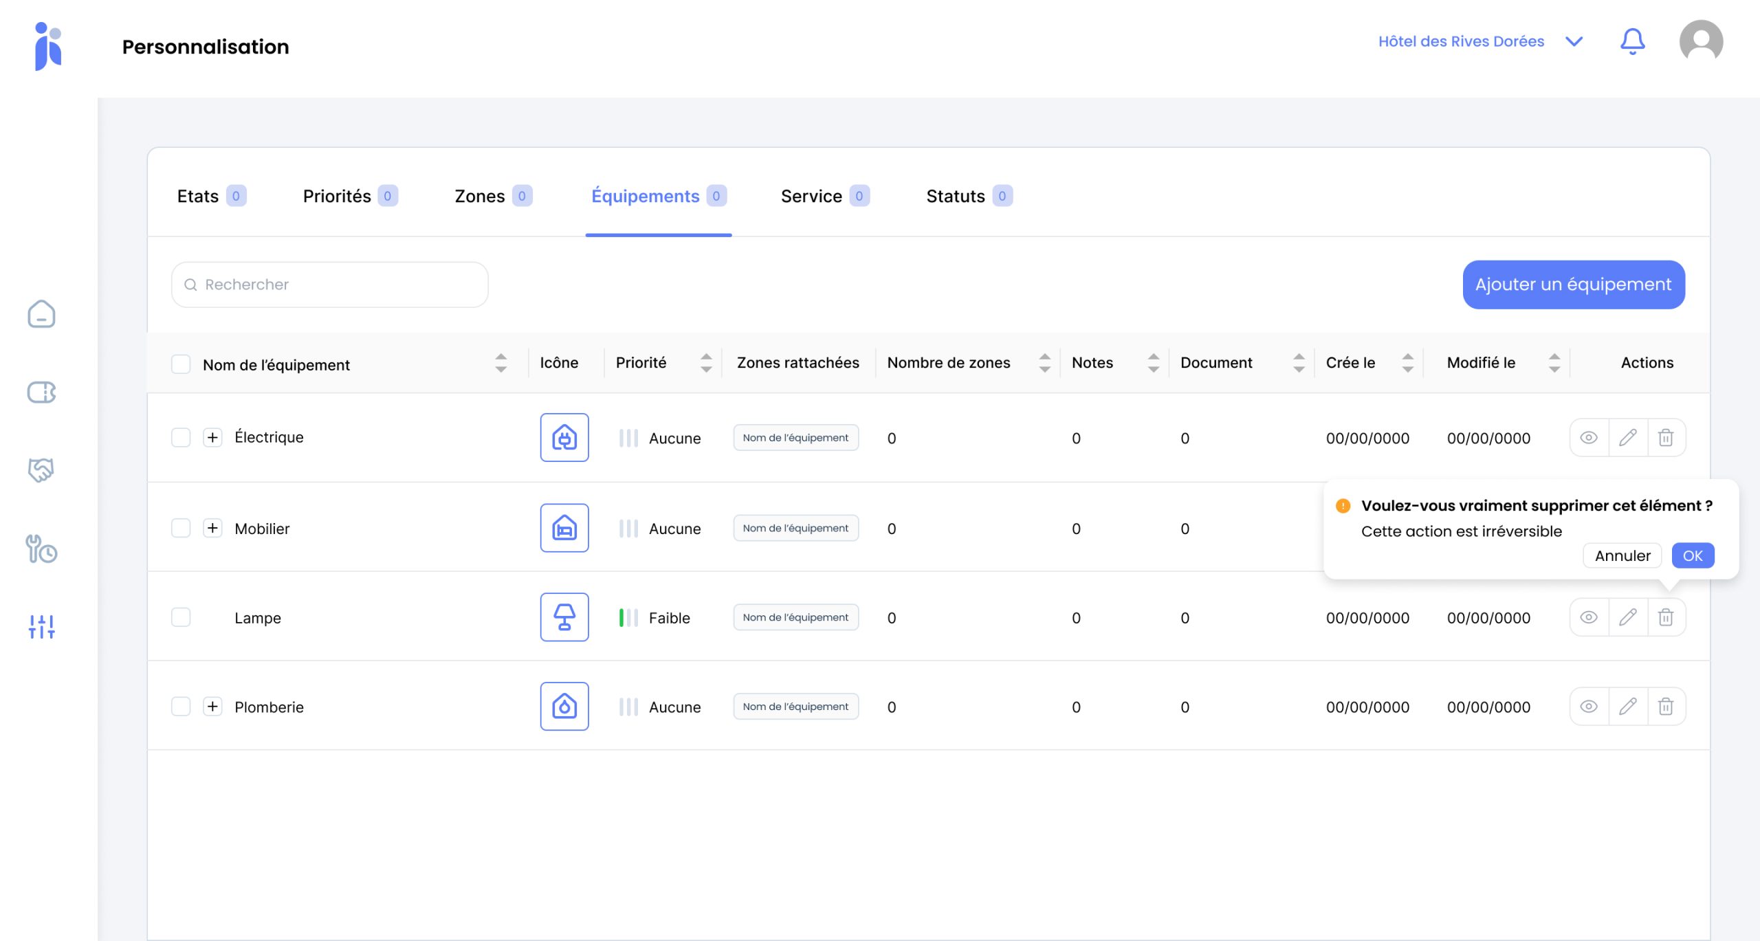Check the Mobilier row checkbox
Image resolution: width=1760 pixels, height=941 pixels.
coord(181,528)
